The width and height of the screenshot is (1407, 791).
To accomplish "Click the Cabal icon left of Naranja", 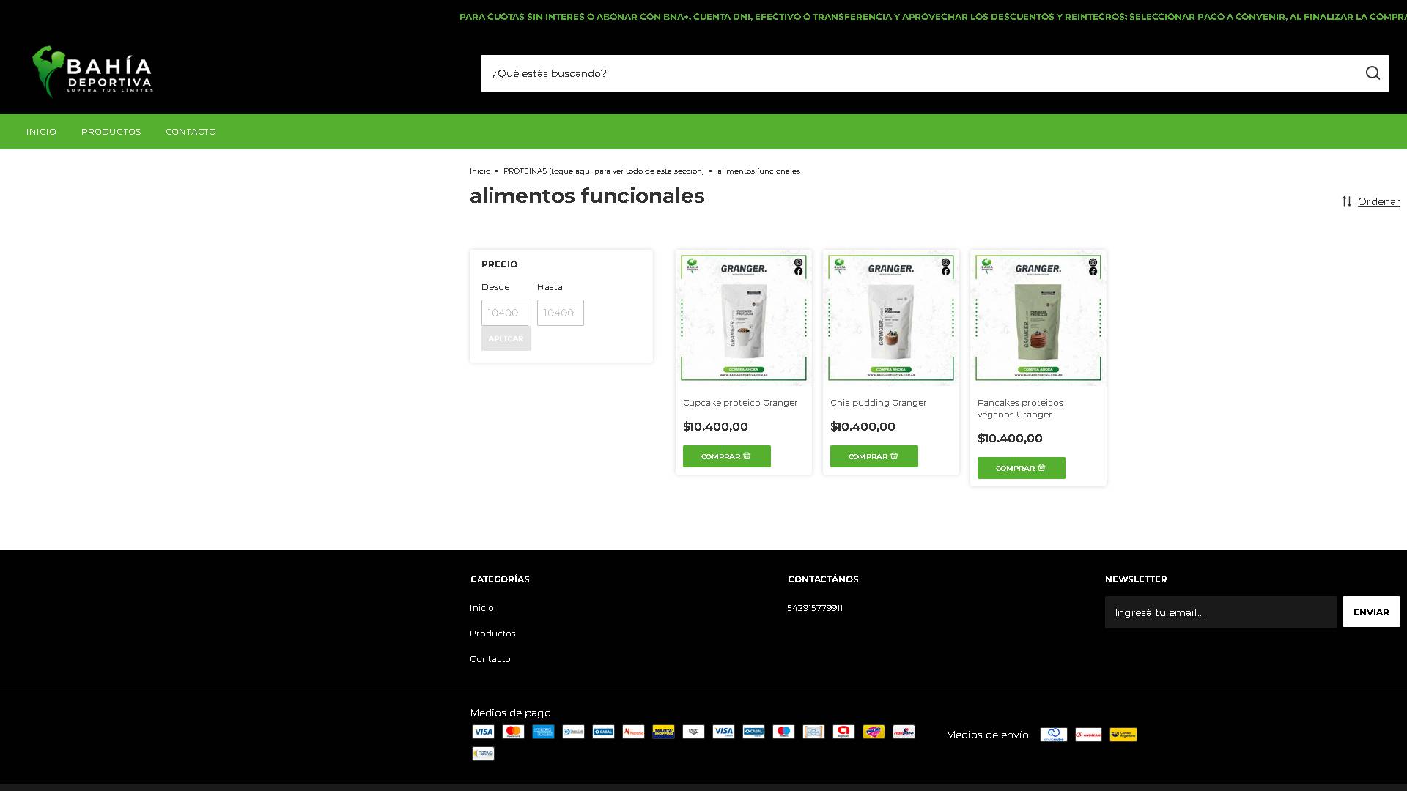I will tap(603, 732).
